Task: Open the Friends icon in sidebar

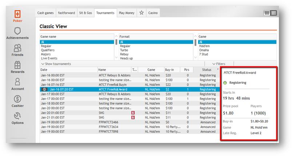Action: [x=17, y=48]
